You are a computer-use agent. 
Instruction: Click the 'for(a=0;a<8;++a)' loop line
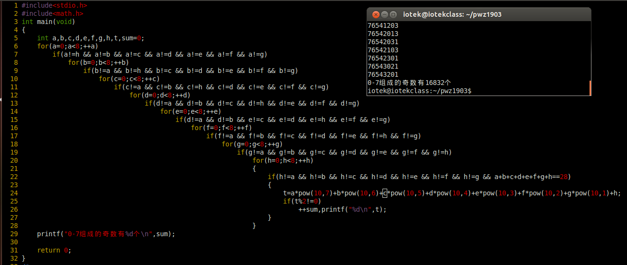pos(68,46)
